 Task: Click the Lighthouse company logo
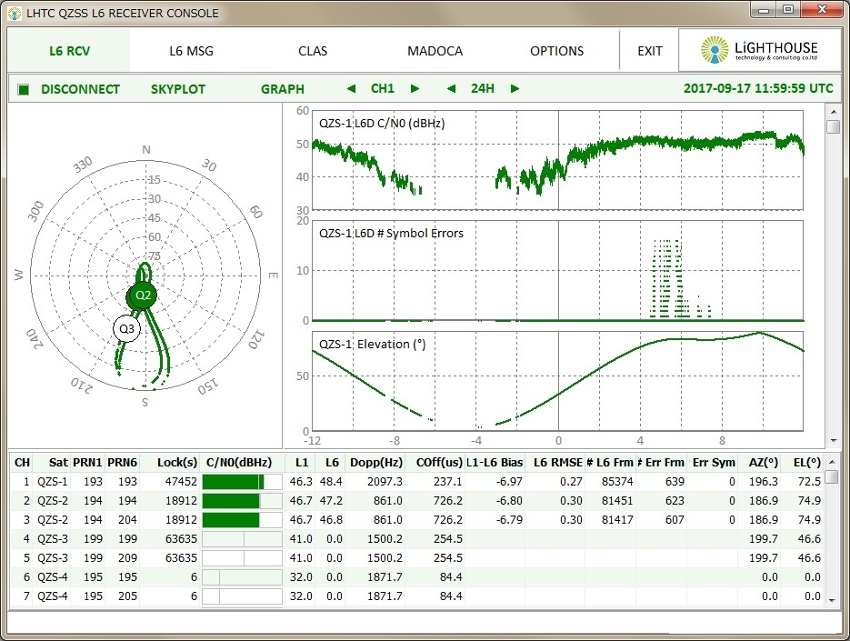(760, 51)
